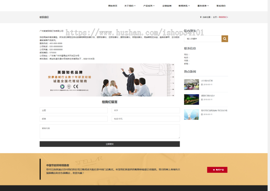Expand the 关于我们 dropdown menu

pos(130,5)
